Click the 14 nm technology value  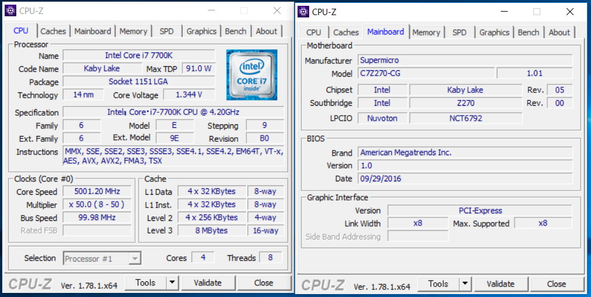click(83, 95)
